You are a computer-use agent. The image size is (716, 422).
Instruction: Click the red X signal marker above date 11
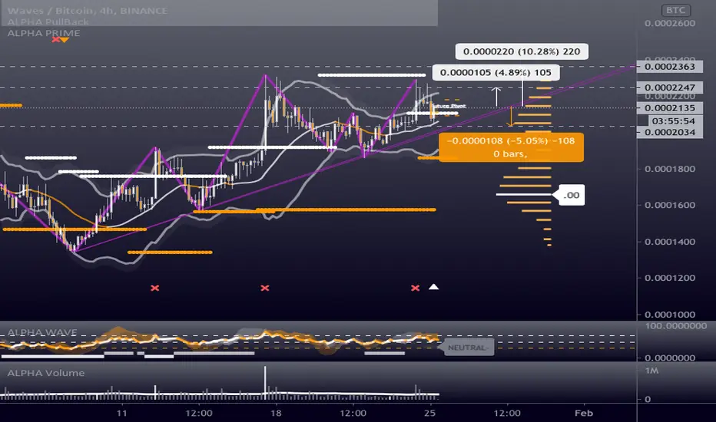coord(154,288)
